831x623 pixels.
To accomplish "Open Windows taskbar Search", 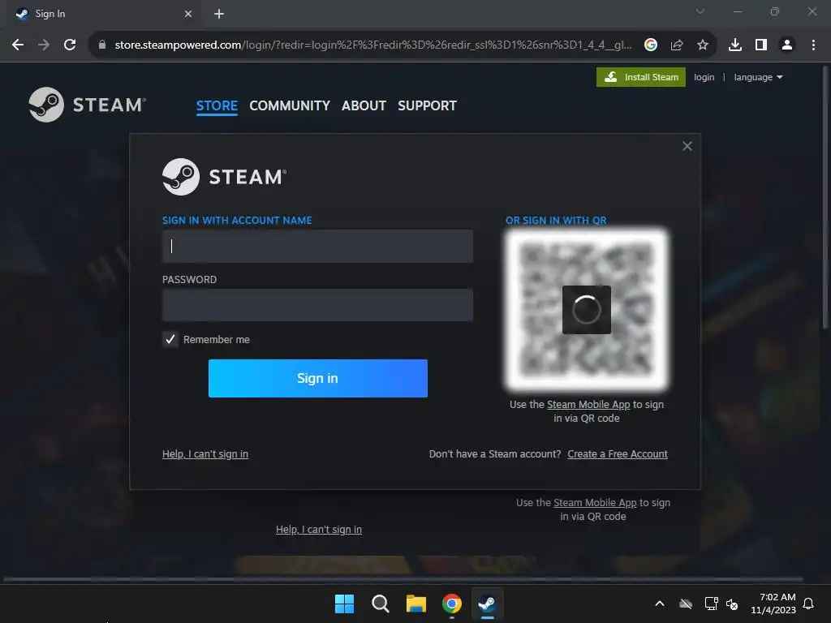I will tap(380, 604).
